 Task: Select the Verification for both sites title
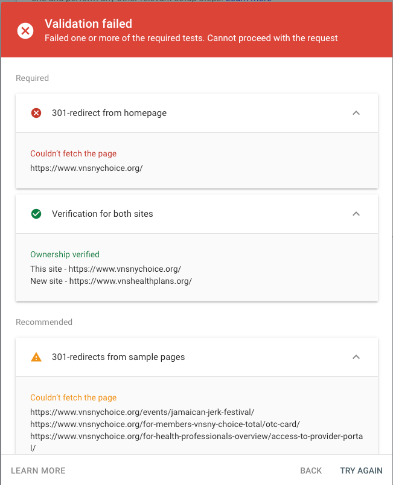103,214
